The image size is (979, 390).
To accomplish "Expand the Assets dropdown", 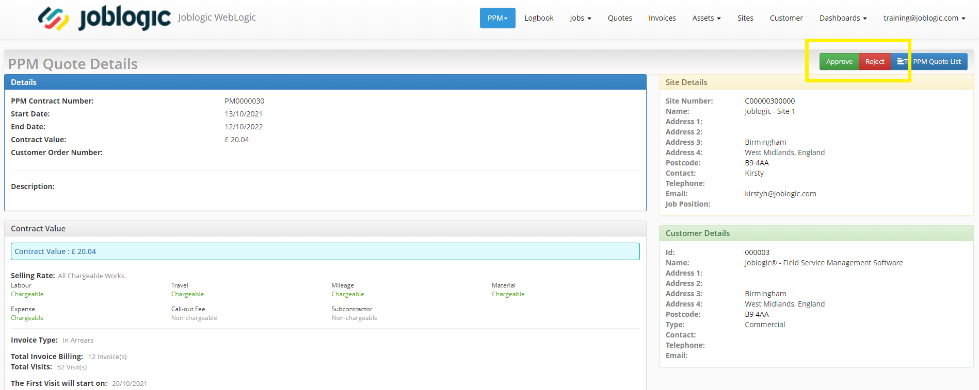I will (x=707, y=18).
